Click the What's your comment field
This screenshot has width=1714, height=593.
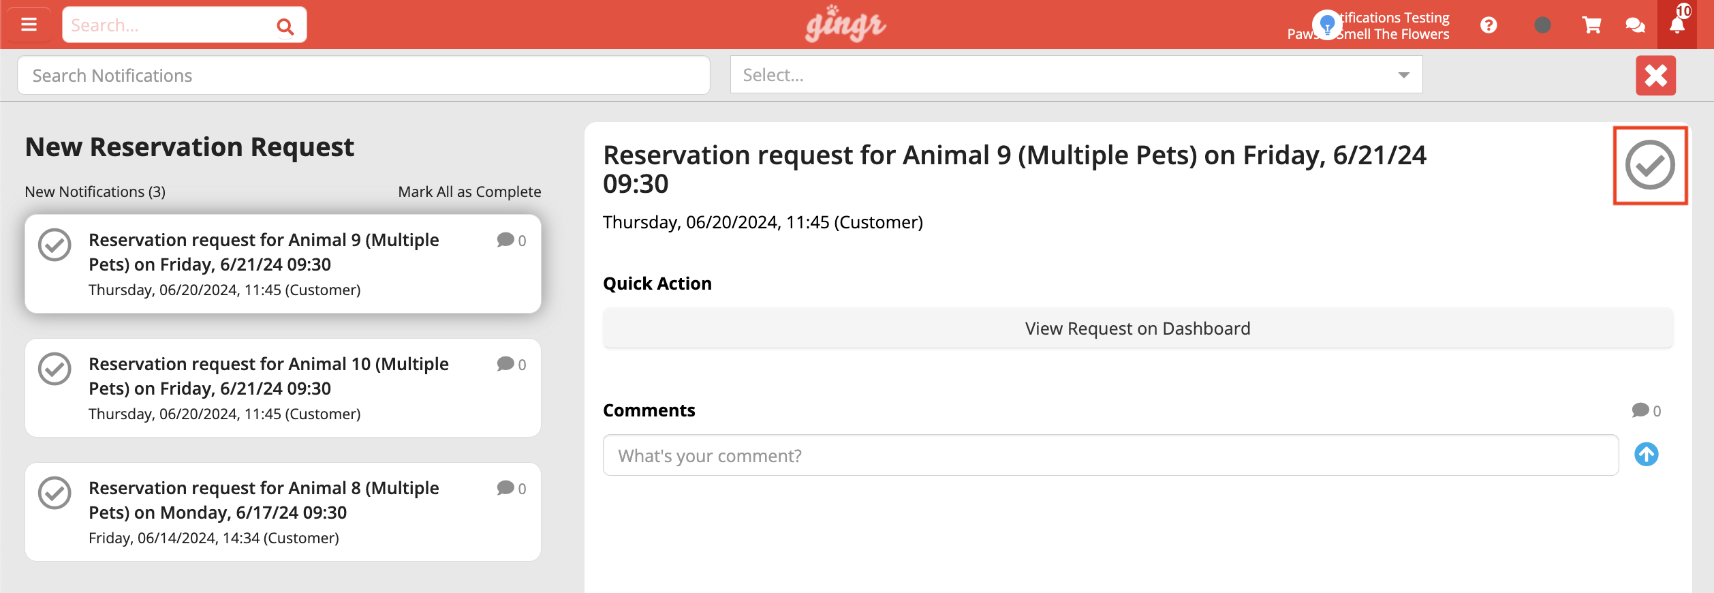click(1110, 455)
